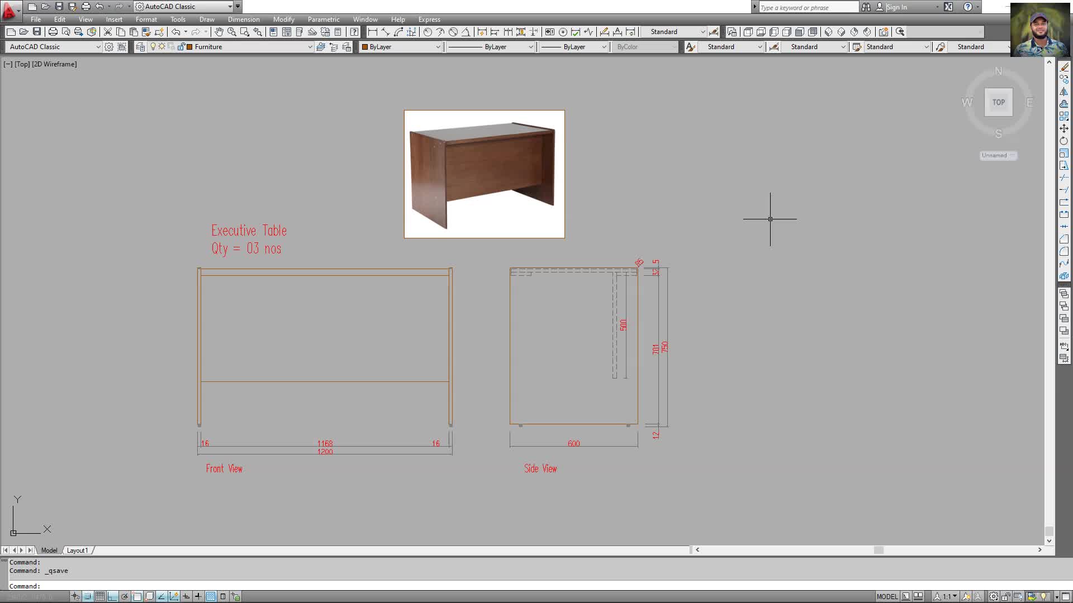
Task: Open the Dimension menu
Action: [x=243, y=20]
